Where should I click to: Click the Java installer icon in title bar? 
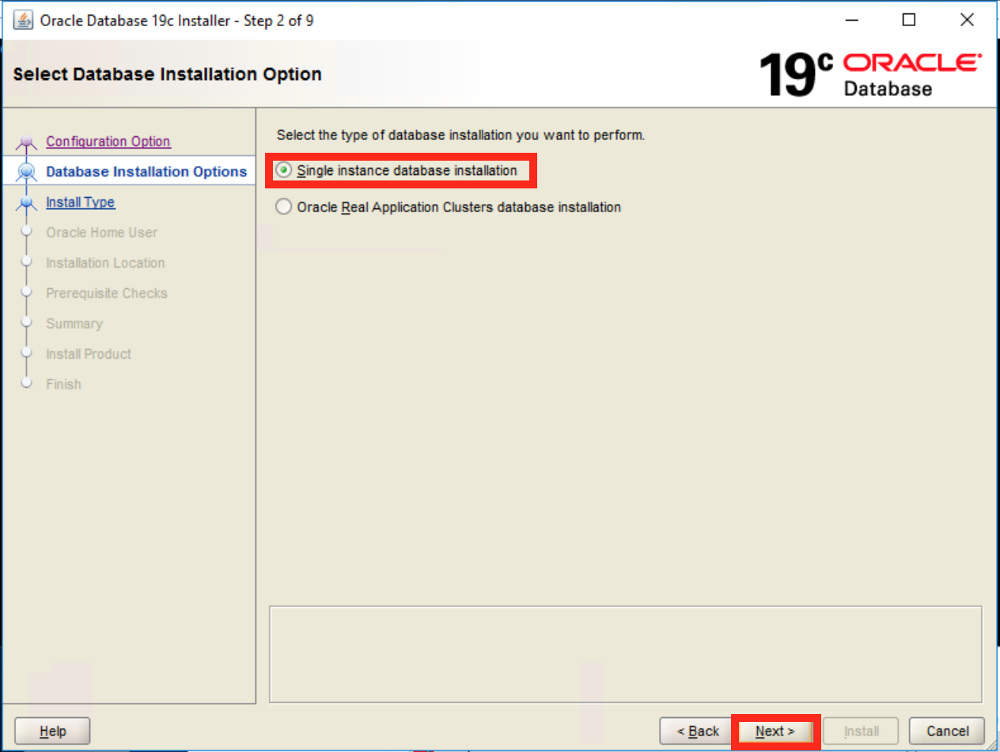24,21
